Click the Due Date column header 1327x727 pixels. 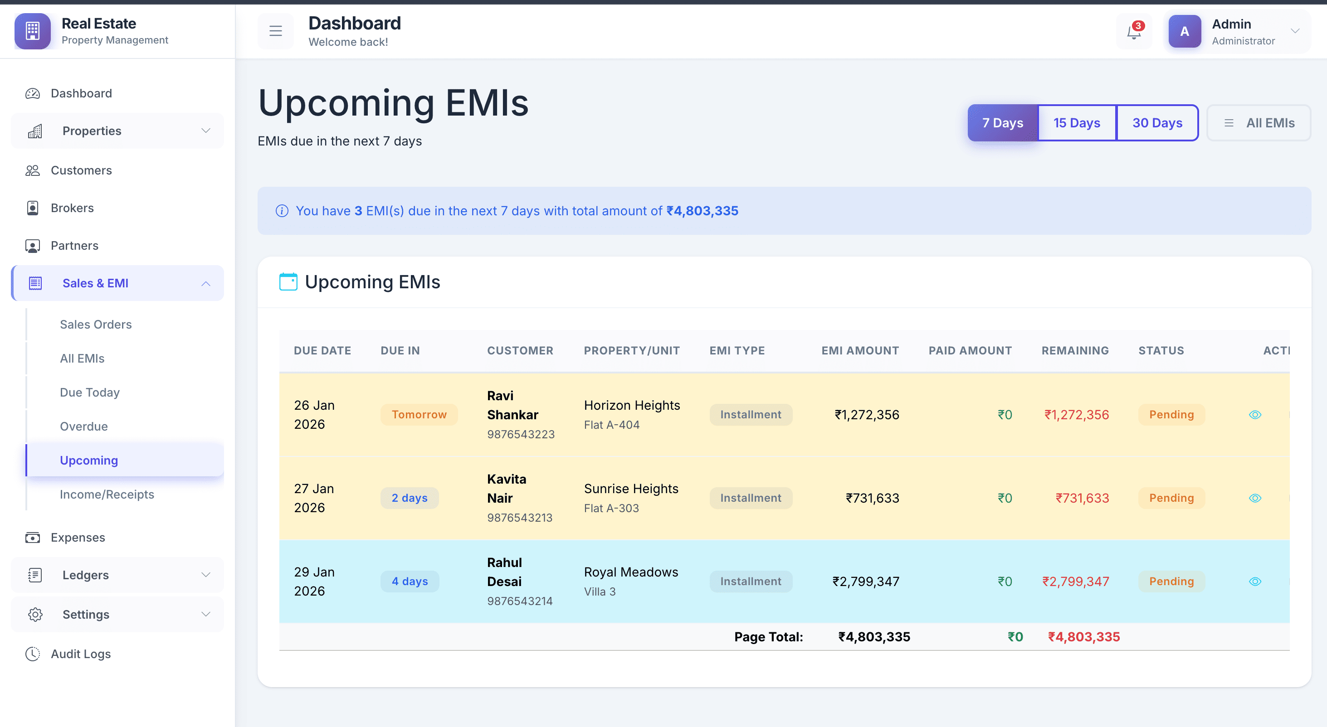click(322, 351)
